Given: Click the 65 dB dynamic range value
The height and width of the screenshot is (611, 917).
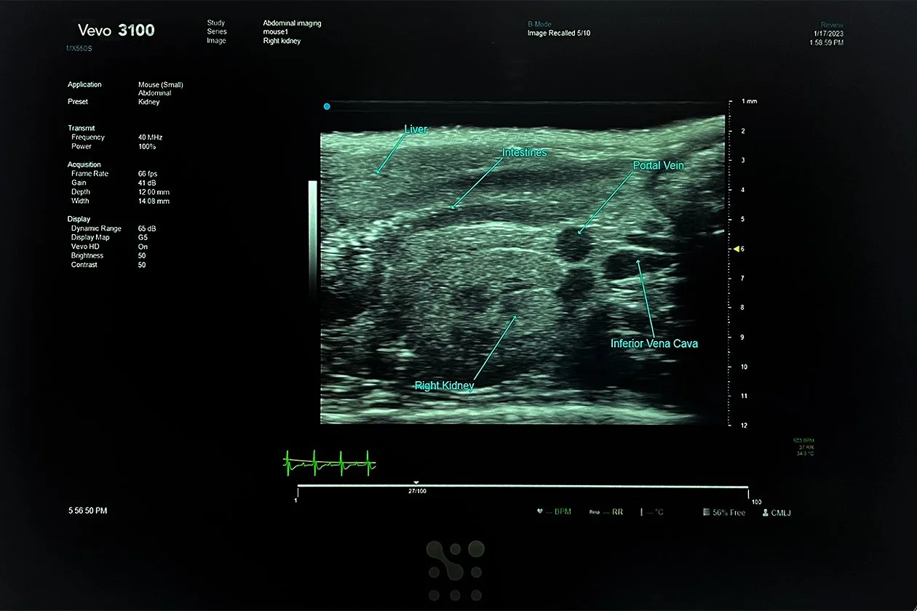Looking at the screenshot, I should 148,228.
